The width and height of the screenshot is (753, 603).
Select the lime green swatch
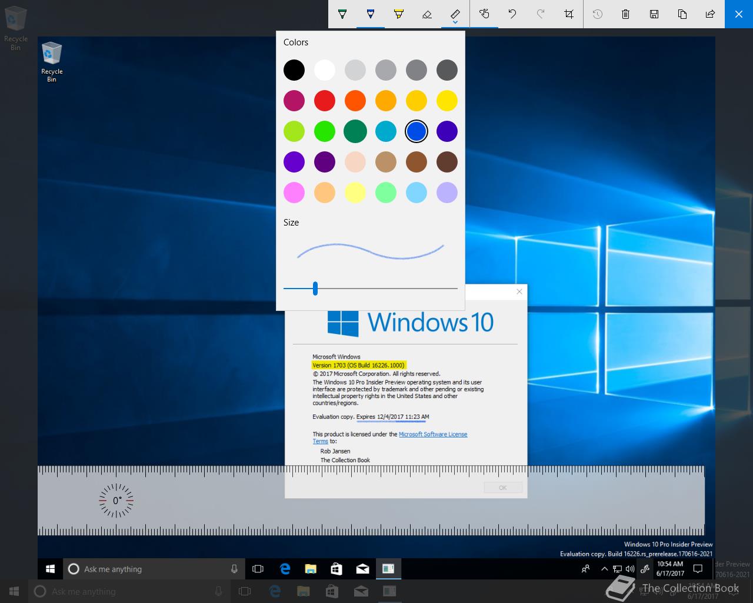point(294,131)
